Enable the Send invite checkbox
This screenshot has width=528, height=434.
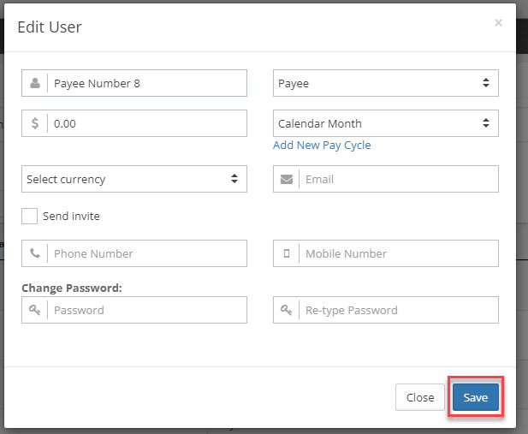[30, 216]
